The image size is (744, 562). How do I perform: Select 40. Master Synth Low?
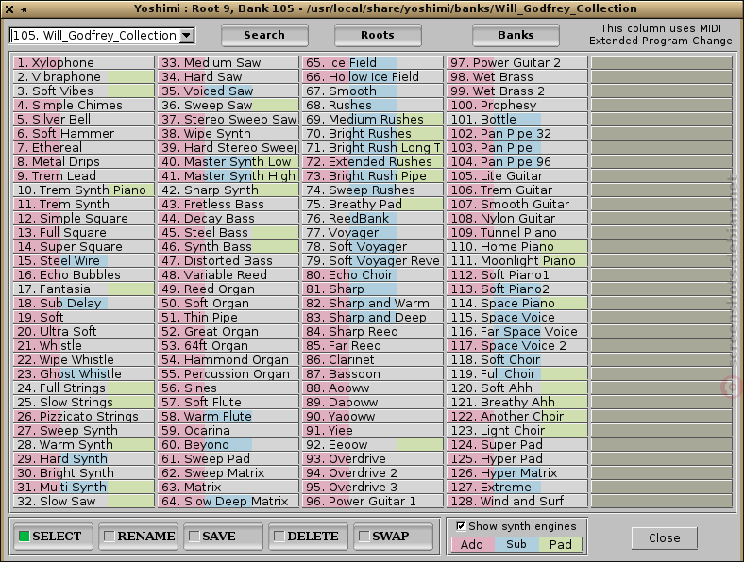[228, 161]
